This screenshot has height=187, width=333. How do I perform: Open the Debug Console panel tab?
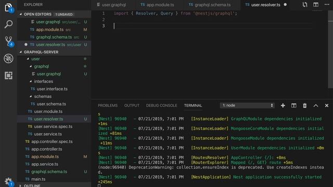pos(161,105)
